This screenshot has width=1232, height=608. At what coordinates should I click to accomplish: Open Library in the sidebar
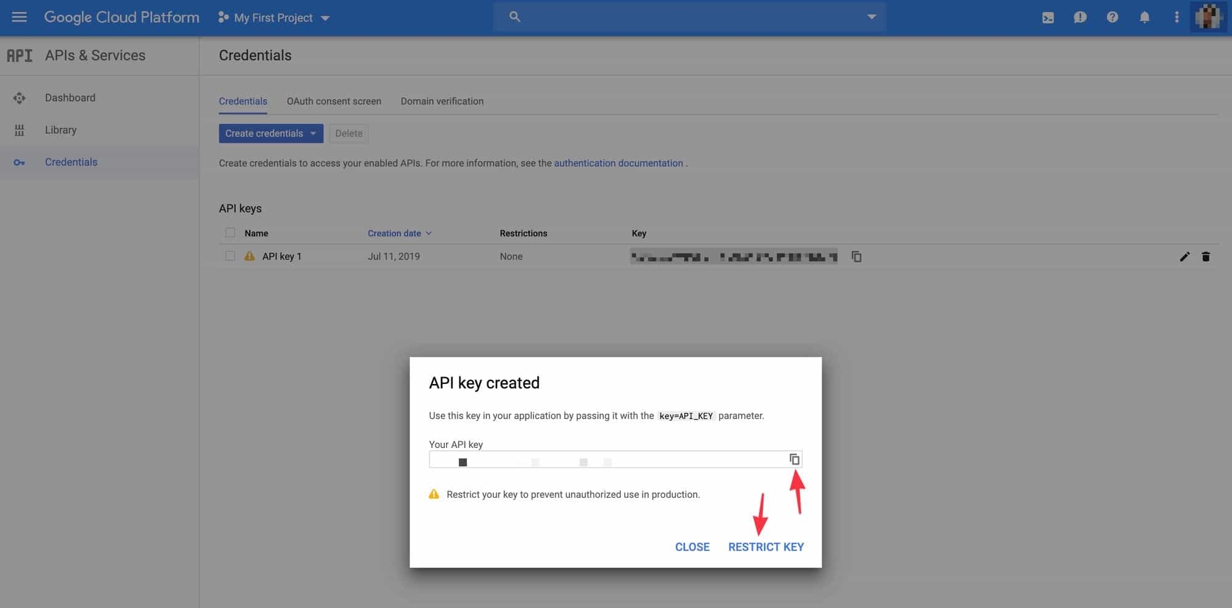[x=61, y=130]
